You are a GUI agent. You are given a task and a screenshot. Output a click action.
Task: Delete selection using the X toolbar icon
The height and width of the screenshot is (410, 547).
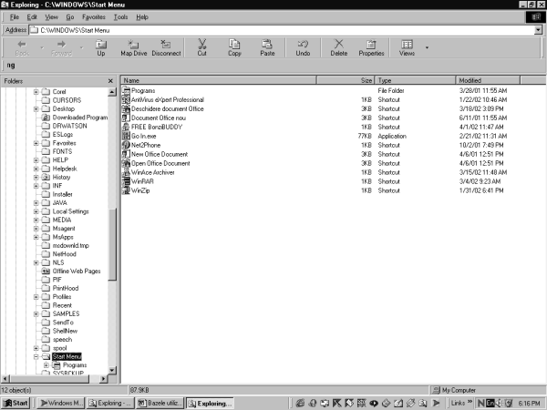[x=339, y=47]
